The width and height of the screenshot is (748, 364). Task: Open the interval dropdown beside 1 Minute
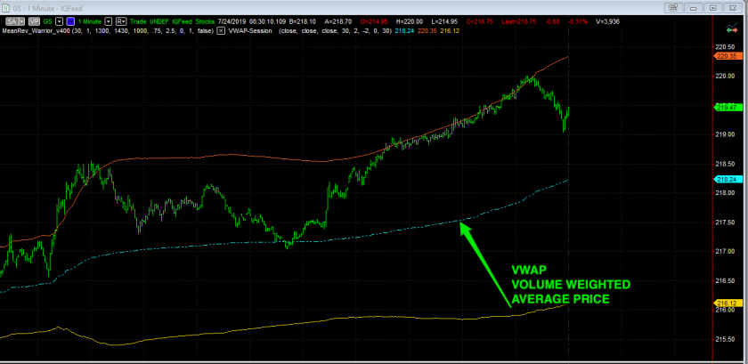[109, 21]
